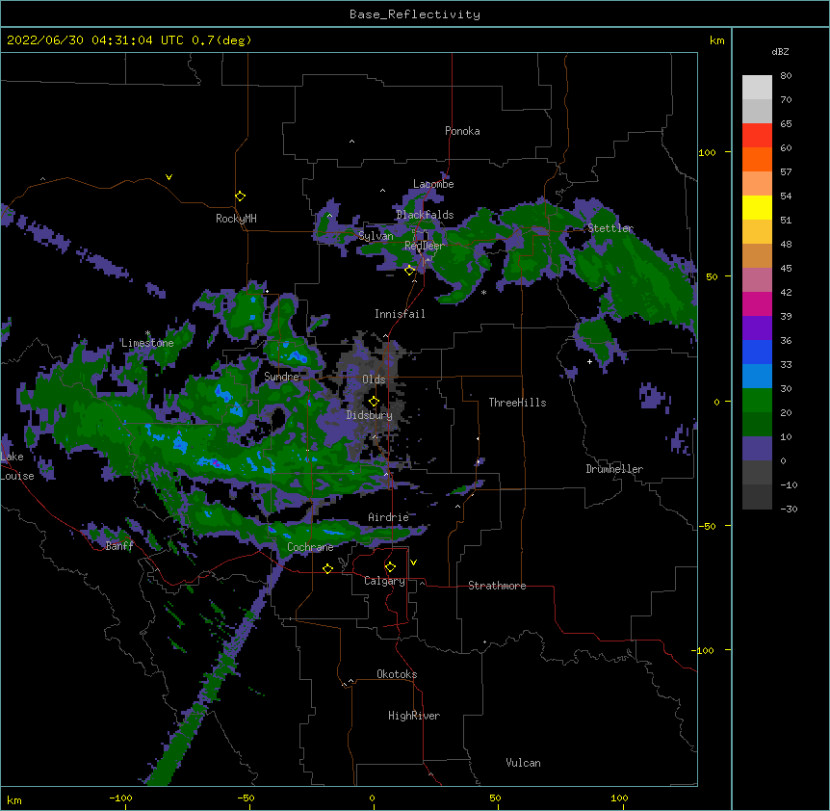Click the orange 57-60 dBZ legend swatch
The image size is (830, 811).
click(x=757, y=159)
